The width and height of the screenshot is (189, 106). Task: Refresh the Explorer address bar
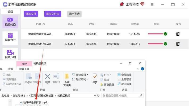98,96
